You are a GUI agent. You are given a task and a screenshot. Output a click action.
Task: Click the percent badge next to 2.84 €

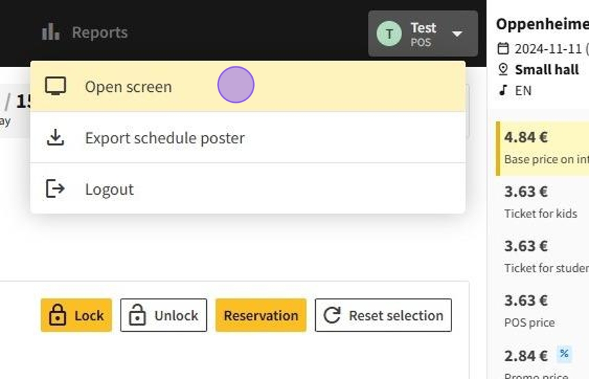564,354
